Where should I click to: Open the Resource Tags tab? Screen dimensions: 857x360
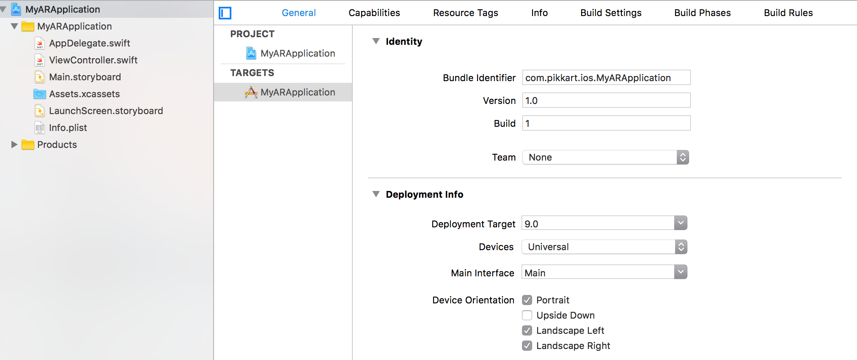(466, 13)
